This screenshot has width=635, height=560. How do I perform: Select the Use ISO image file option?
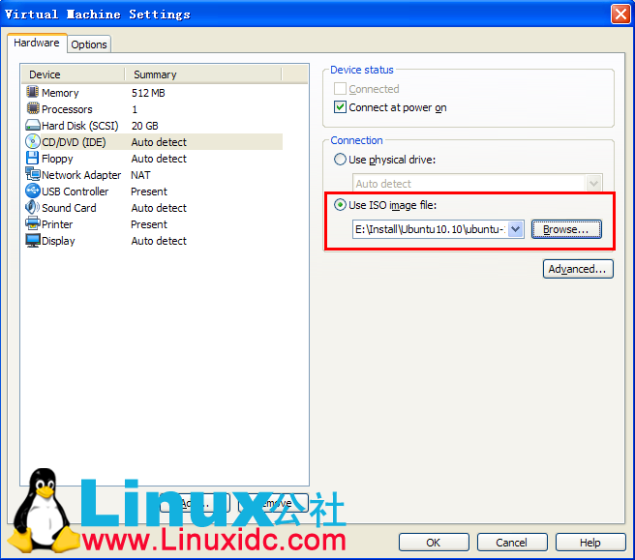coord(340,205)
